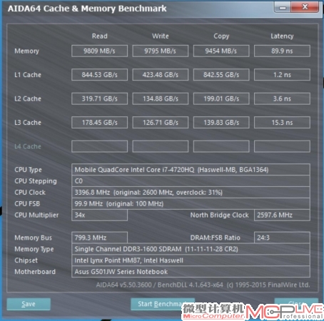The height and width of the screenshot is (321, 324).
Task: Close the AIDA64 benchmark window
Action: (305, 7)
